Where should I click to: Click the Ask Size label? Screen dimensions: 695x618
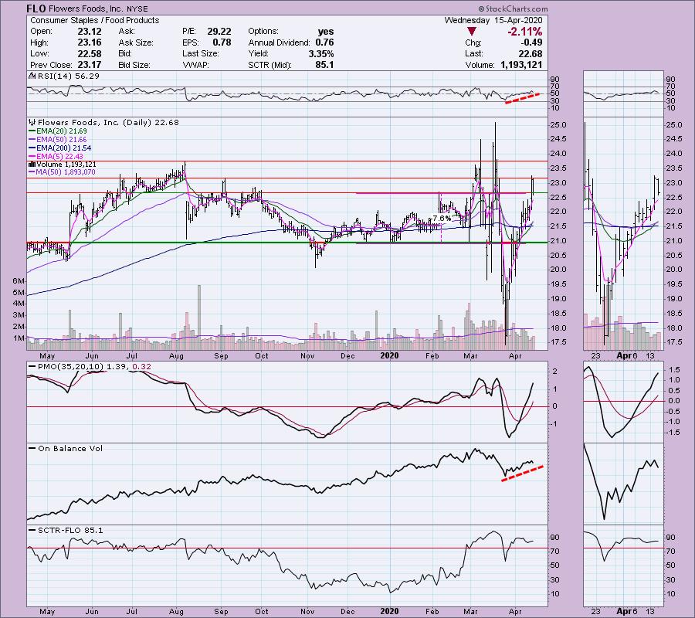click(136, 42)
